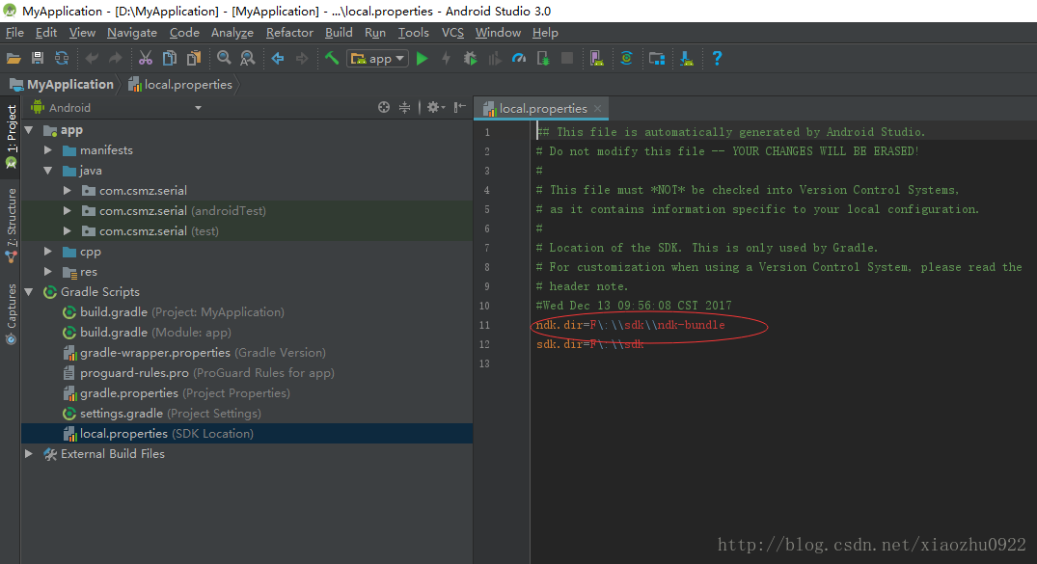The image size is (1037, 564).
Task: Select gradle.properties (Project Properties)
Action: (x=177, y=392)
